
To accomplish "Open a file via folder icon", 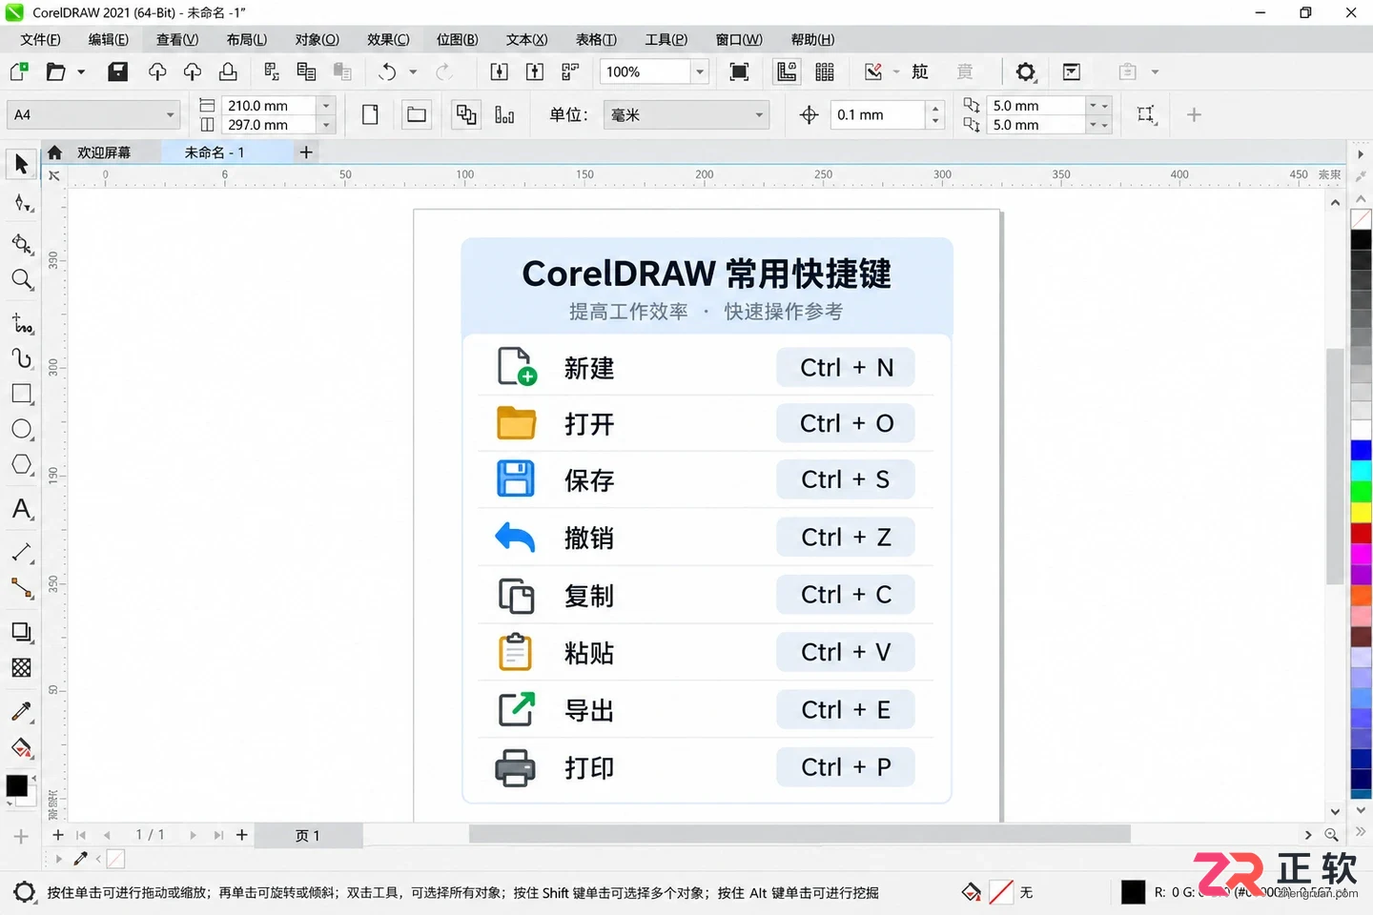I will click(x=56, y=71).
